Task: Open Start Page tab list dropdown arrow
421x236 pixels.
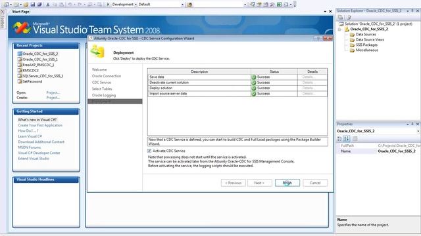Action: [325, 12]
